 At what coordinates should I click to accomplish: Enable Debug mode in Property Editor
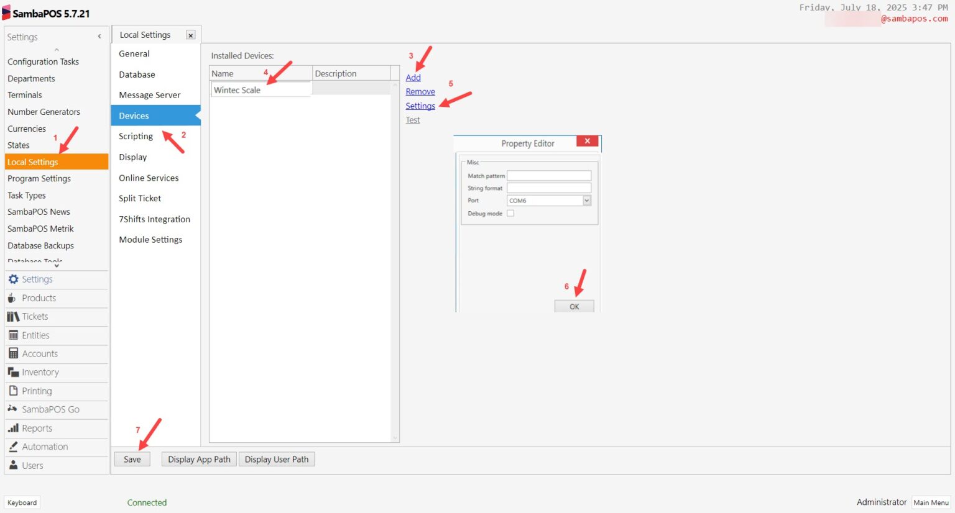[x=510, y=212]
